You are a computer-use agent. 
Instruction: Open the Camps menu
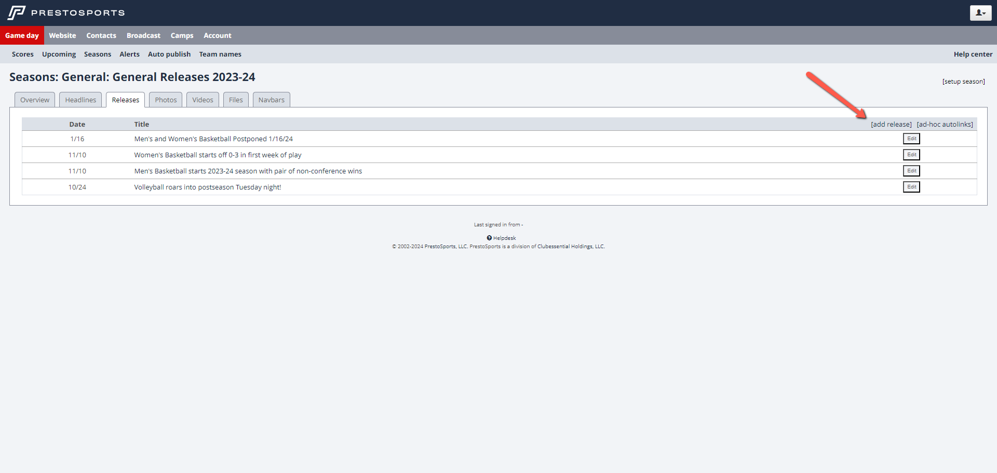tap(182, 35)
